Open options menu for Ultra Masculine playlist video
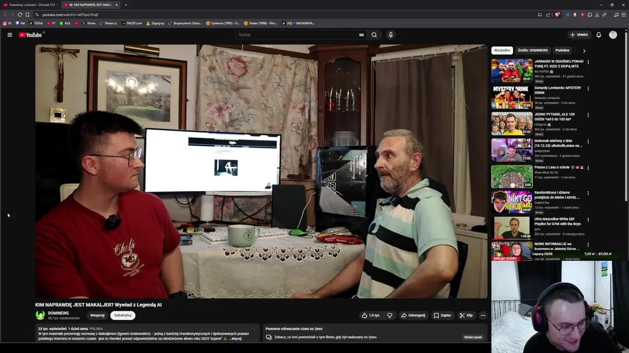The height and width of the screenshot is (353, 629). (588, 220)
